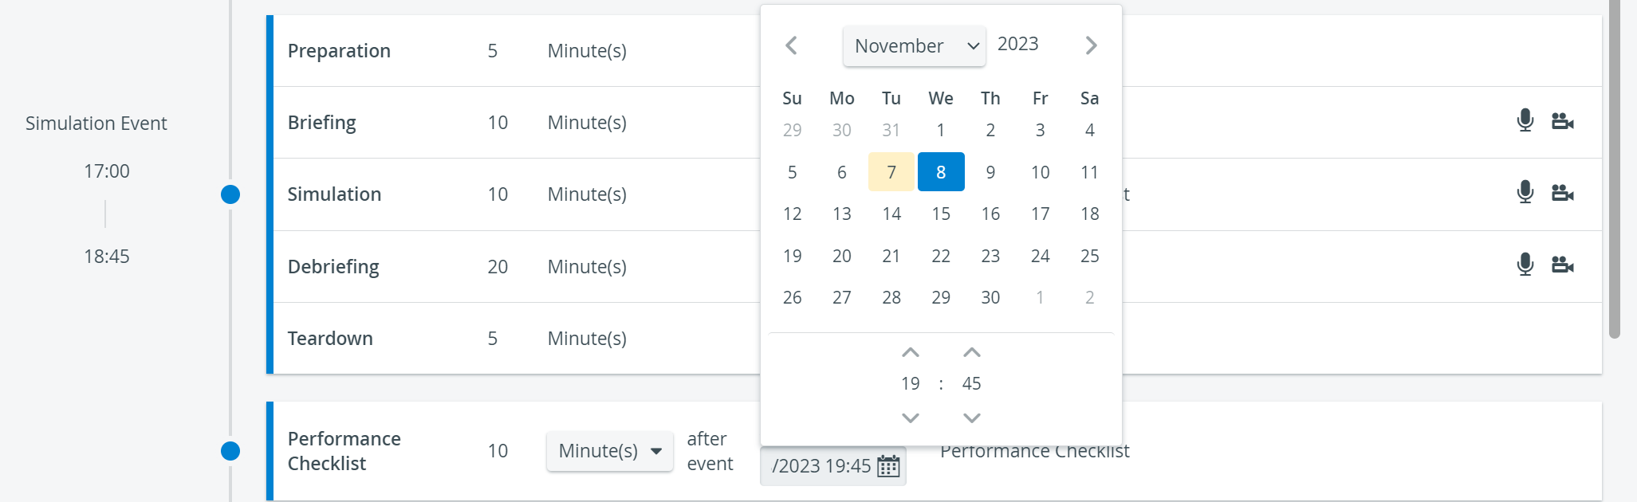Click the microphone icon in Debriefing row
Image resolution: width=1637 pixels, height=502 pixels.
(1525, 264)
